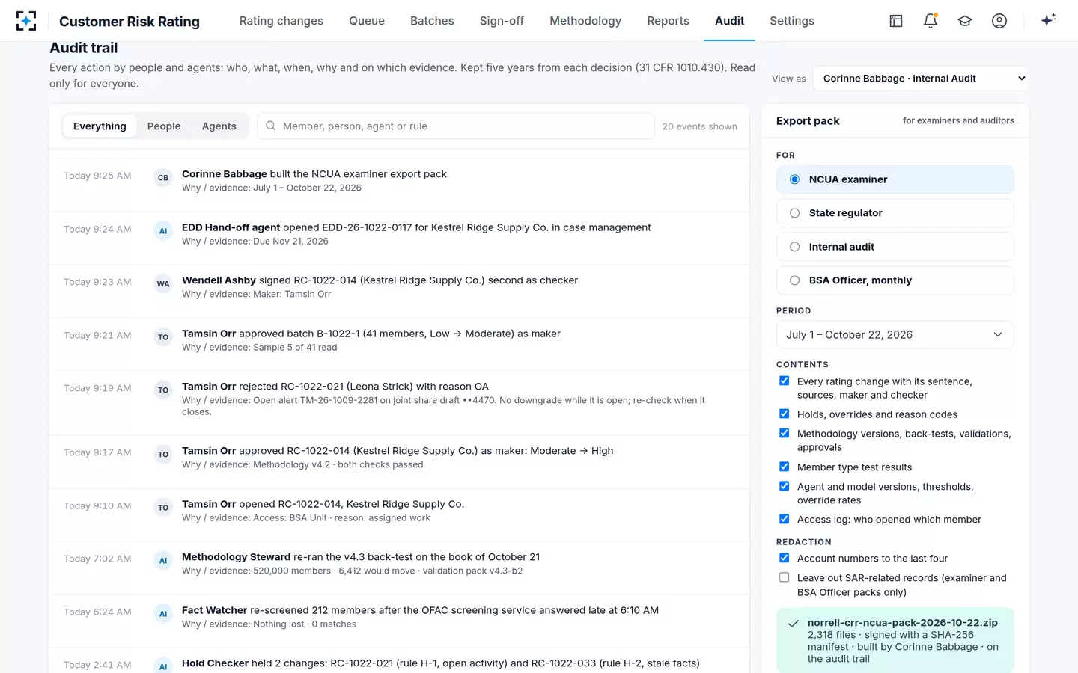Click the 'Today 9:23 AM' timestamp
The image size is (1078, 673).
[x=97, y=282]
